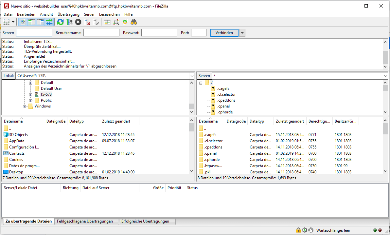Click the lock encryption status icon
The height and width of the screenshot is (235, 390).
click(298, 230)
